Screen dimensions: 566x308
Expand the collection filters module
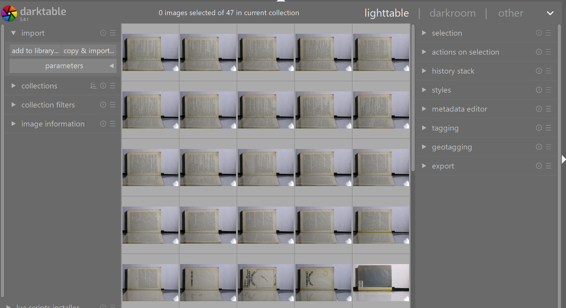13,105
